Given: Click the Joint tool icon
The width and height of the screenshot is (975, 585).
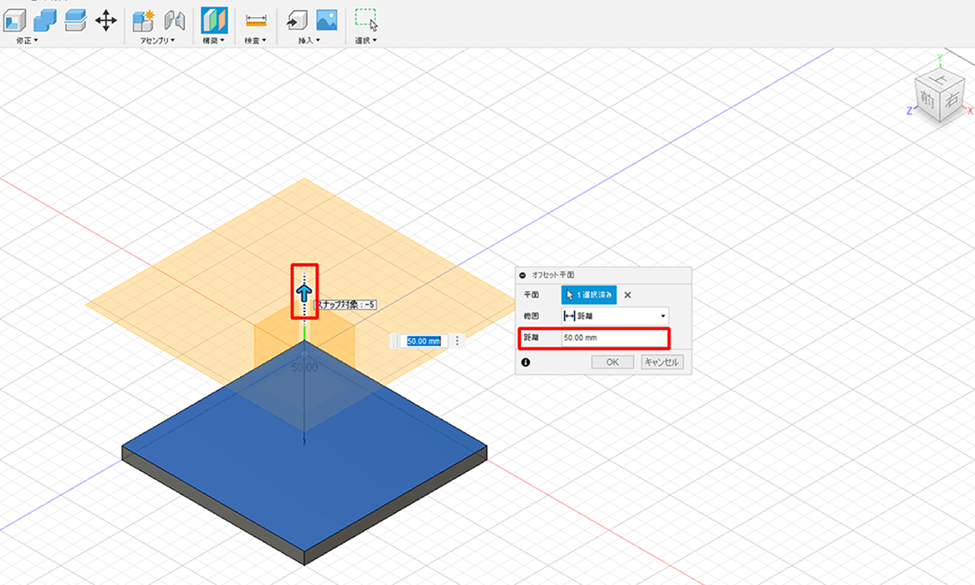Looking at the screenshot, I should coord(175,19).
